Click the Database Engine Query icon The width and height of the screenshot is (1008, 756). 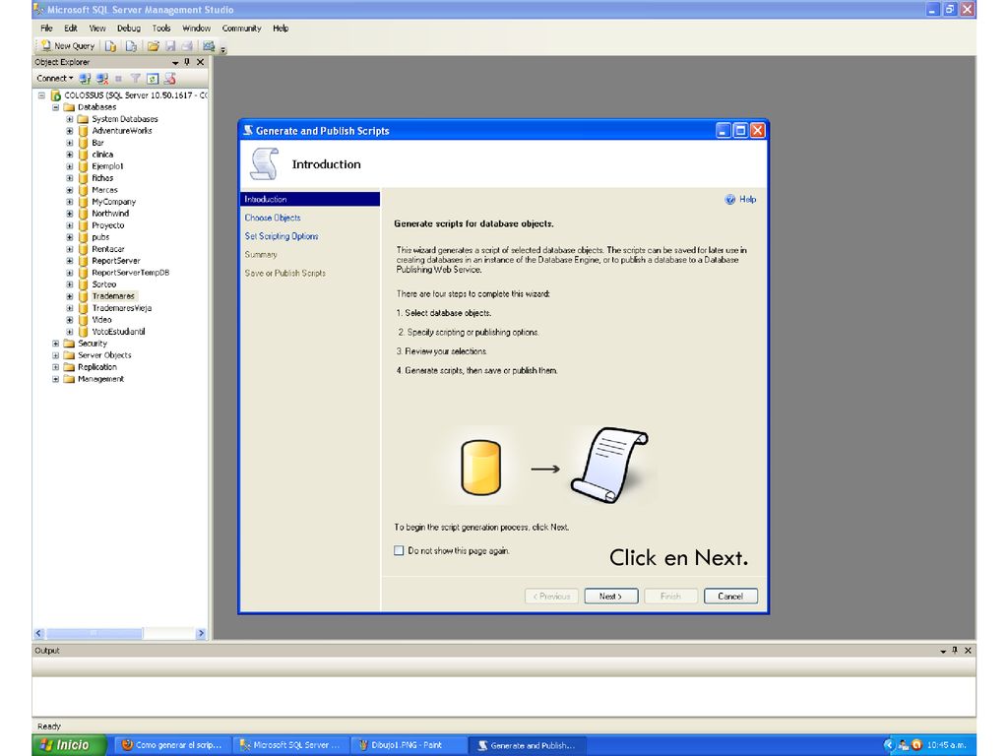click(x=110, y=45)
